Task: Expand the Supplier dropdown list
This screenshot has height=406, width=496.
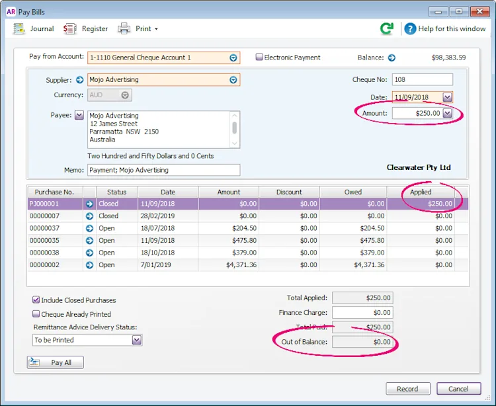Action: point(233,80)
